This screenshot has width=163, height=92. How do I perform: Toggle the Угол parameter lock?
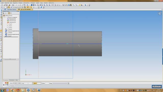click(x=42, y=83)
